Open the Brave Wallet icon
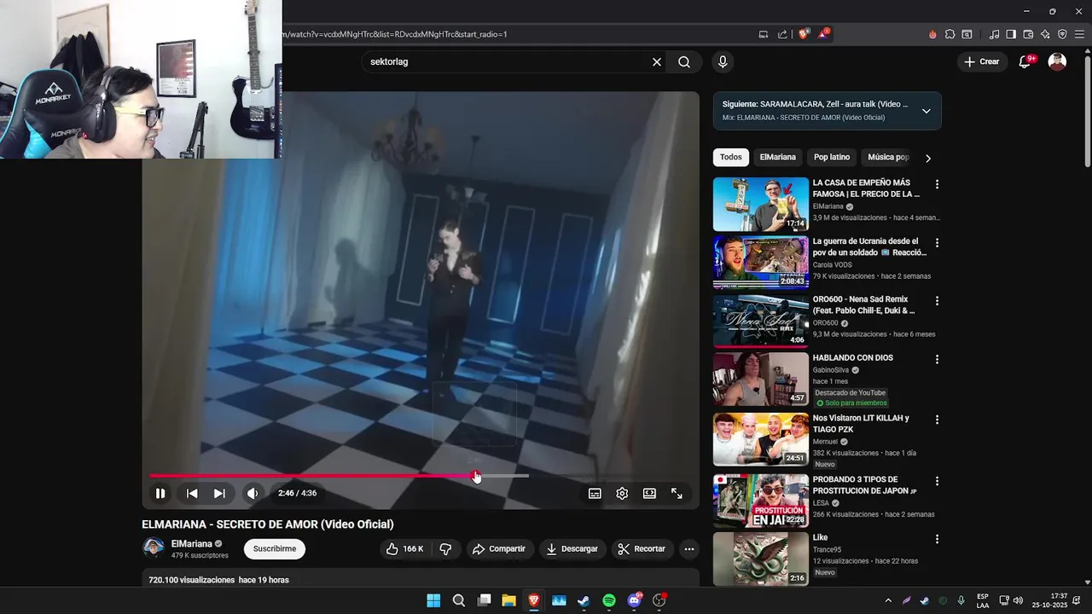 pyautogui.click(x=1028, y=34)
